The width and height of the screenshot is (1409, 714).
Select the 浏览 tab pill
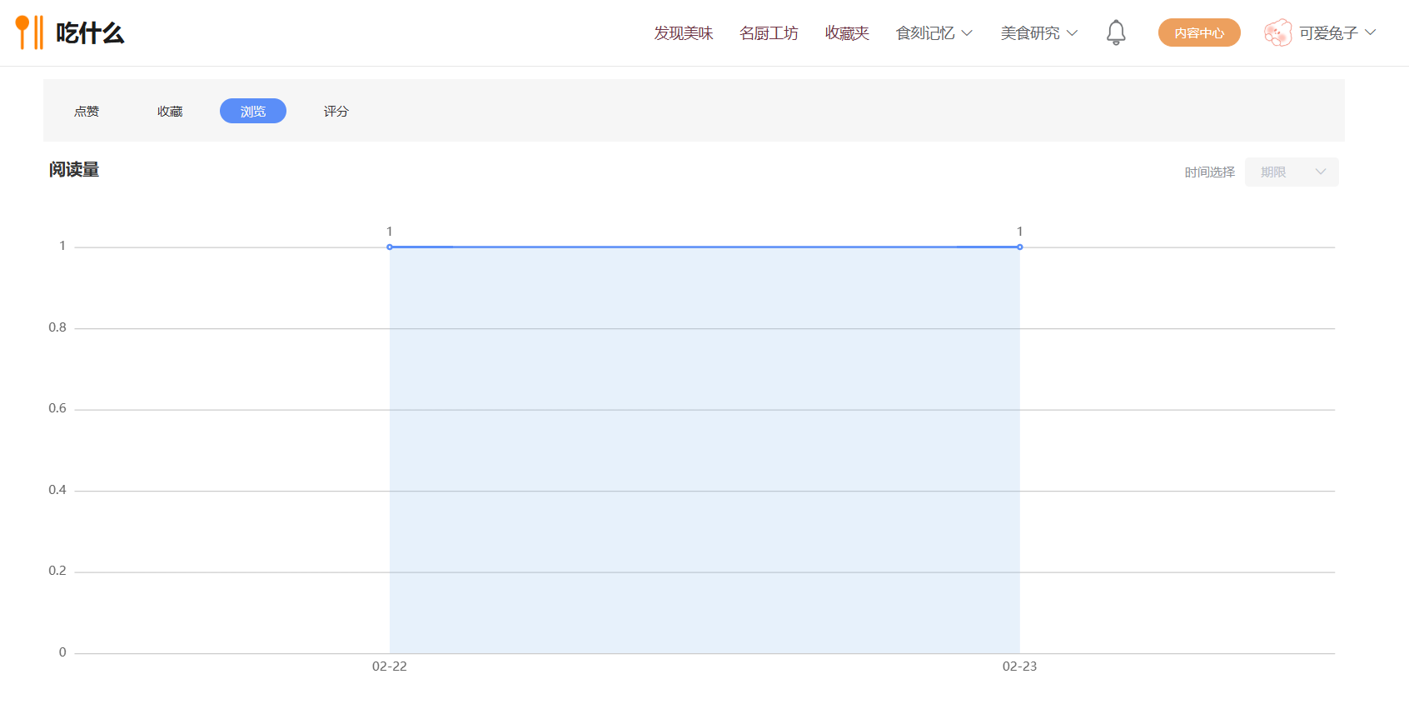click(253, 111)
